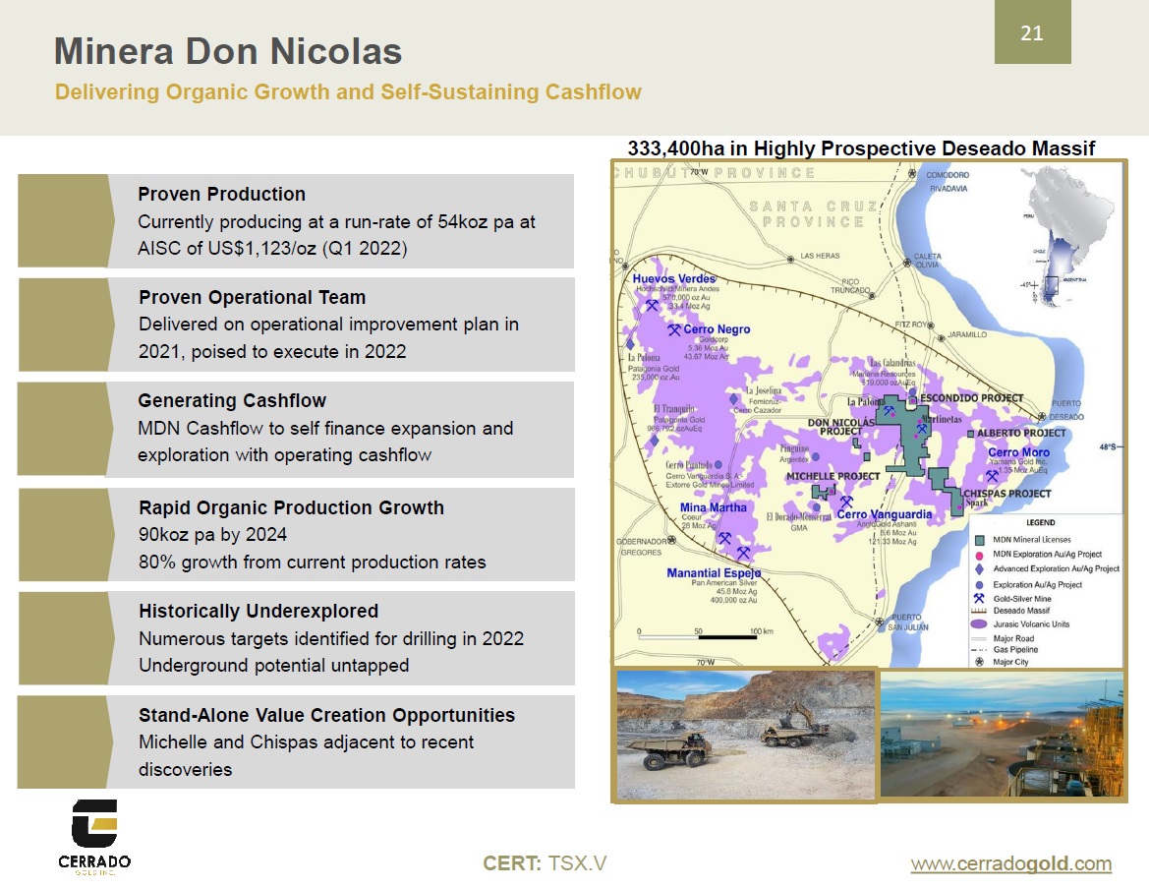1149x889 pixels.
Task: Click the Fitz Roy city marker
Action: (x=932, y=326)
